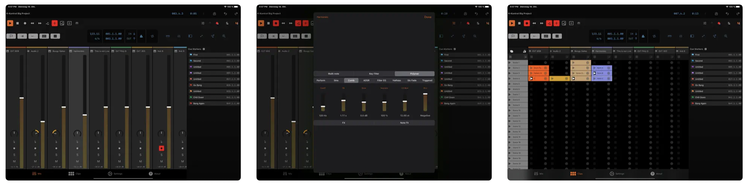Click the magnifier zoom icon in the left screenshot

[224, 36]
